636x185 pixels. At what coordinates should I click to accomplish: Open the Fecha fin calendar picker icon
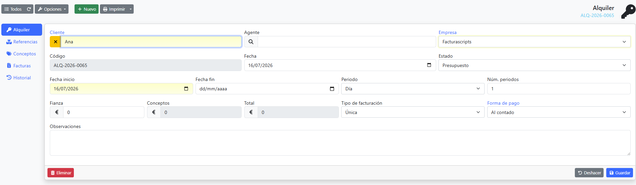332,89
